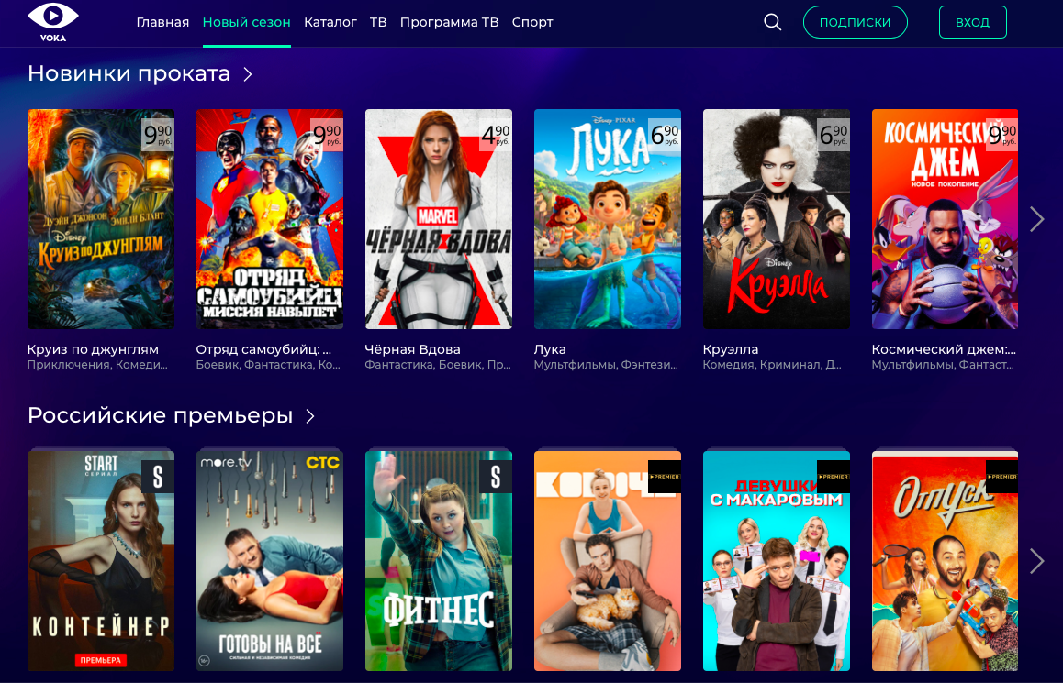Click the VOKA eye logo
The width and height of the screenshot is (1063, 683).
pyautogui.click(x=53, y=22)
